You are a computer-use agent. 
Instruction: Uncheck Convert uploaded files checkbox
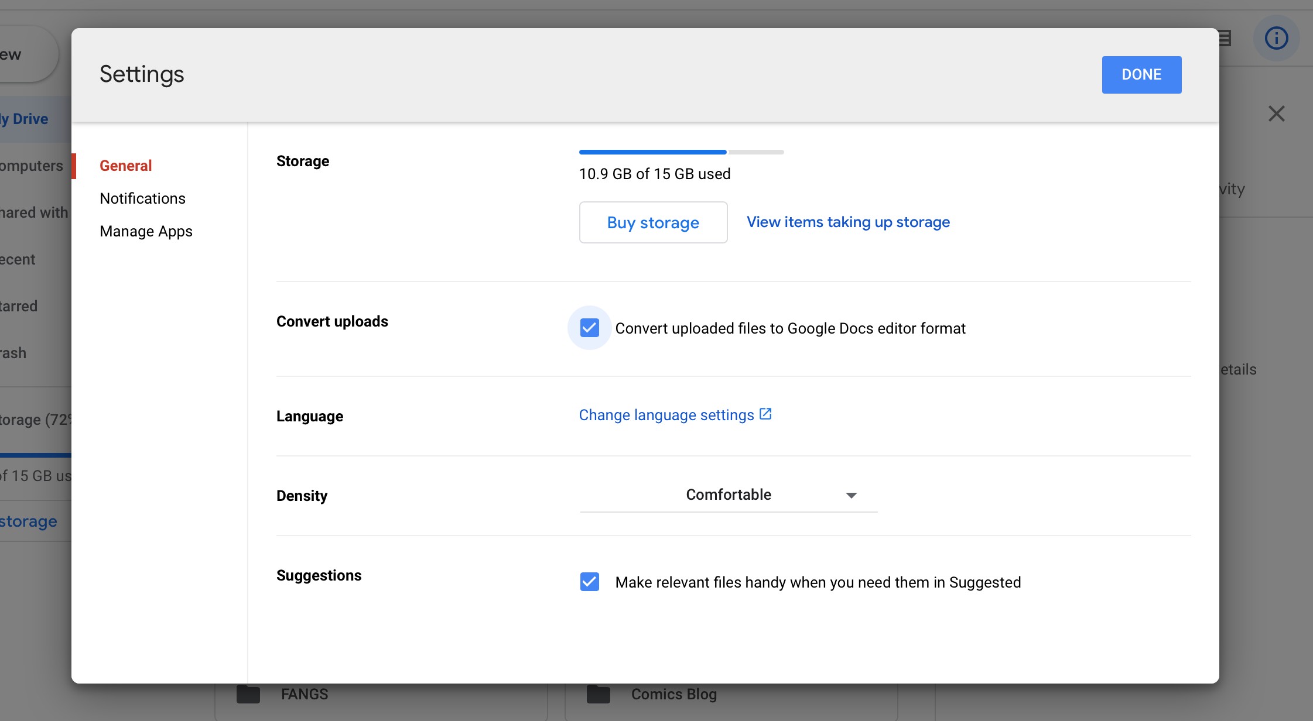(589, 328)
